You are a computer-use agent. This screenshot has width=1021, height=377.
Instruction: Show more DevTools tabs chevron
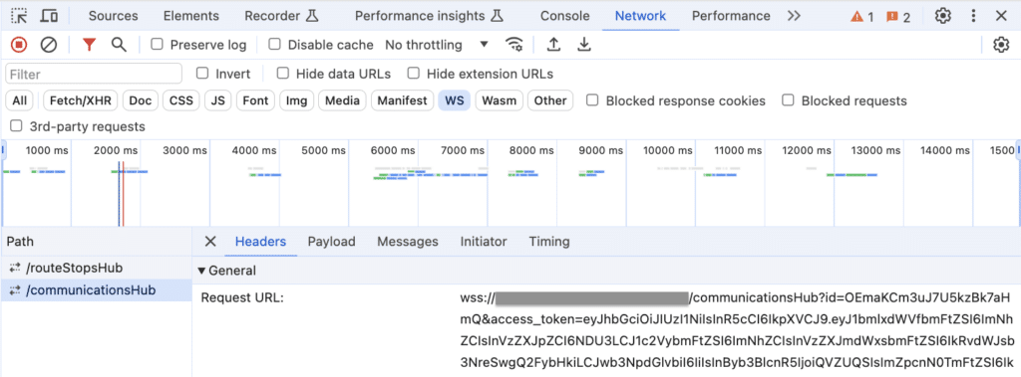coord(793,16)
